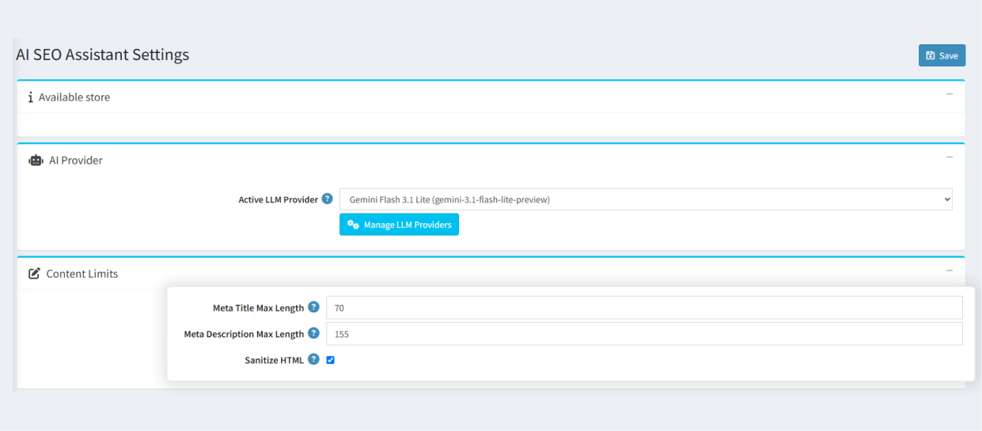
Task: Click the Meta Title Max Length field
Action: click(x=644, y=308)
